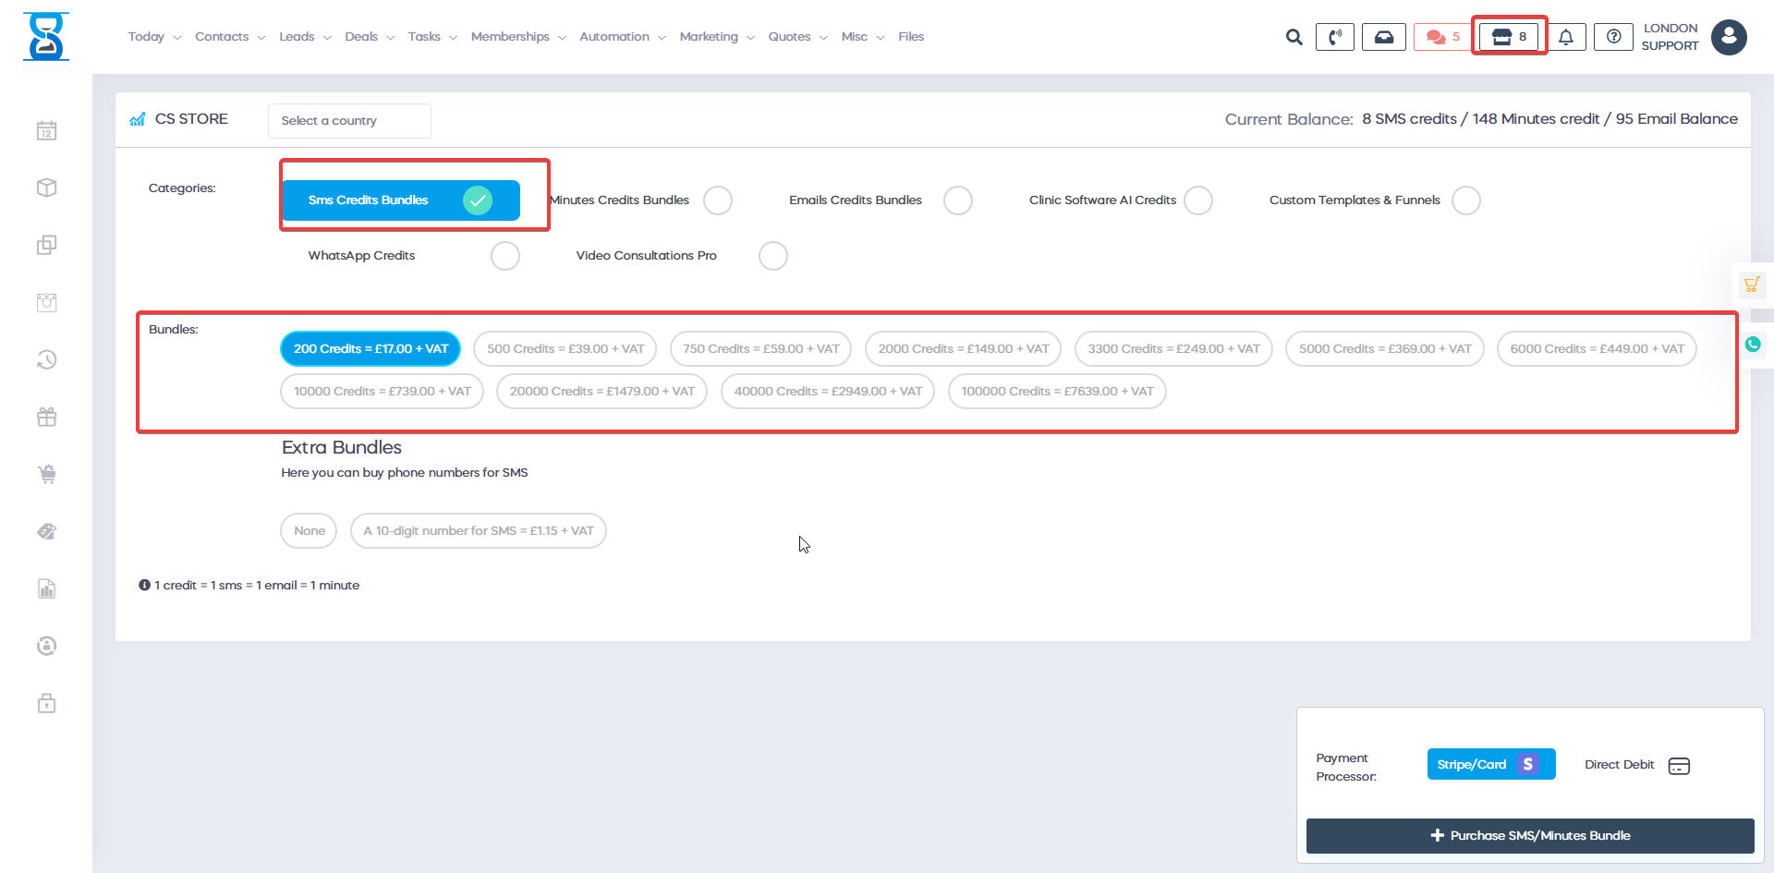Viewport: 1774px width, 873px height.
Task: Open the Automation menu
Action: 622,37
